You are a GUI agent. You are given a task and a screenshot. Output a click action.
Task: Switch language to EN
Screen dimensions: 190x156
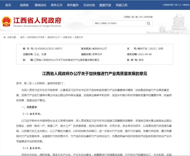click(141, 17)
